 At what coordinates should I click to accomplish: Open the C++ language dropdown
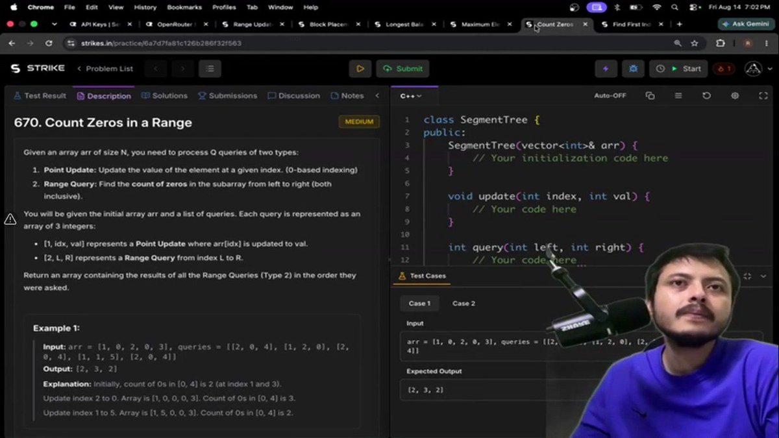pos(411,96)
